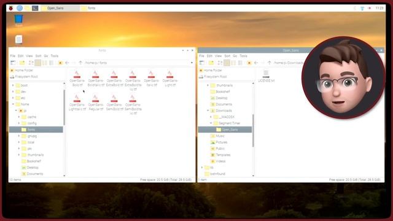Switch fonts window to icon view
The height and width of the screenshot is (221, 393).
tap(31, 63)
